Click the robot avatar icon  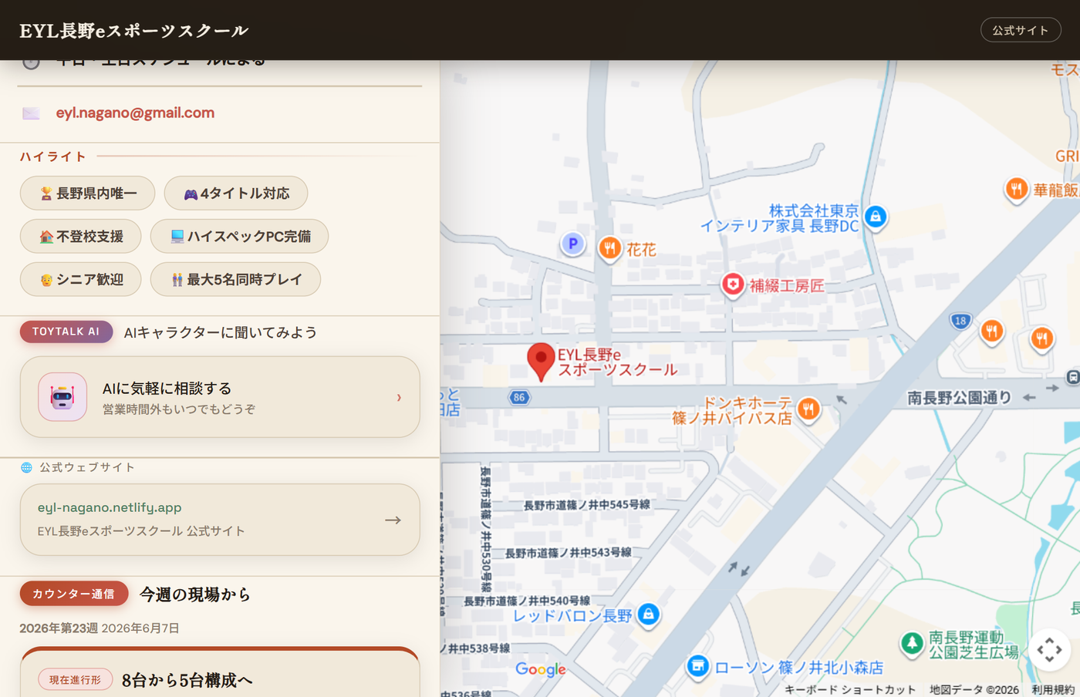pos(62,397)
